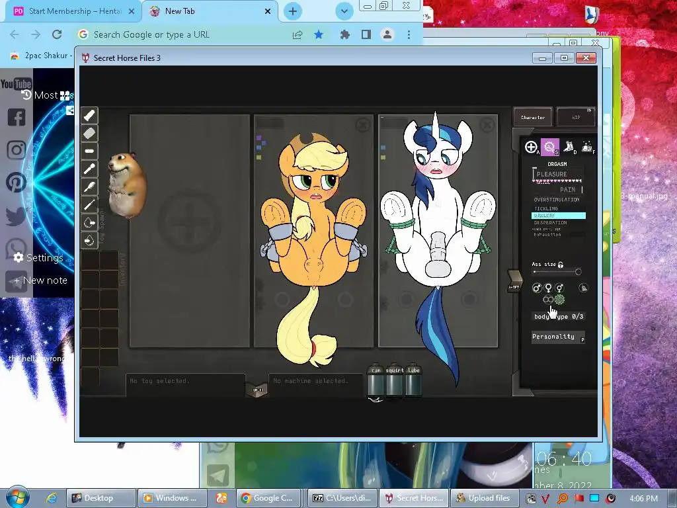This screenshot has width=677, height=508.
Task: Click the droplet with incoming arrow icon
Action: click(89, 239)
